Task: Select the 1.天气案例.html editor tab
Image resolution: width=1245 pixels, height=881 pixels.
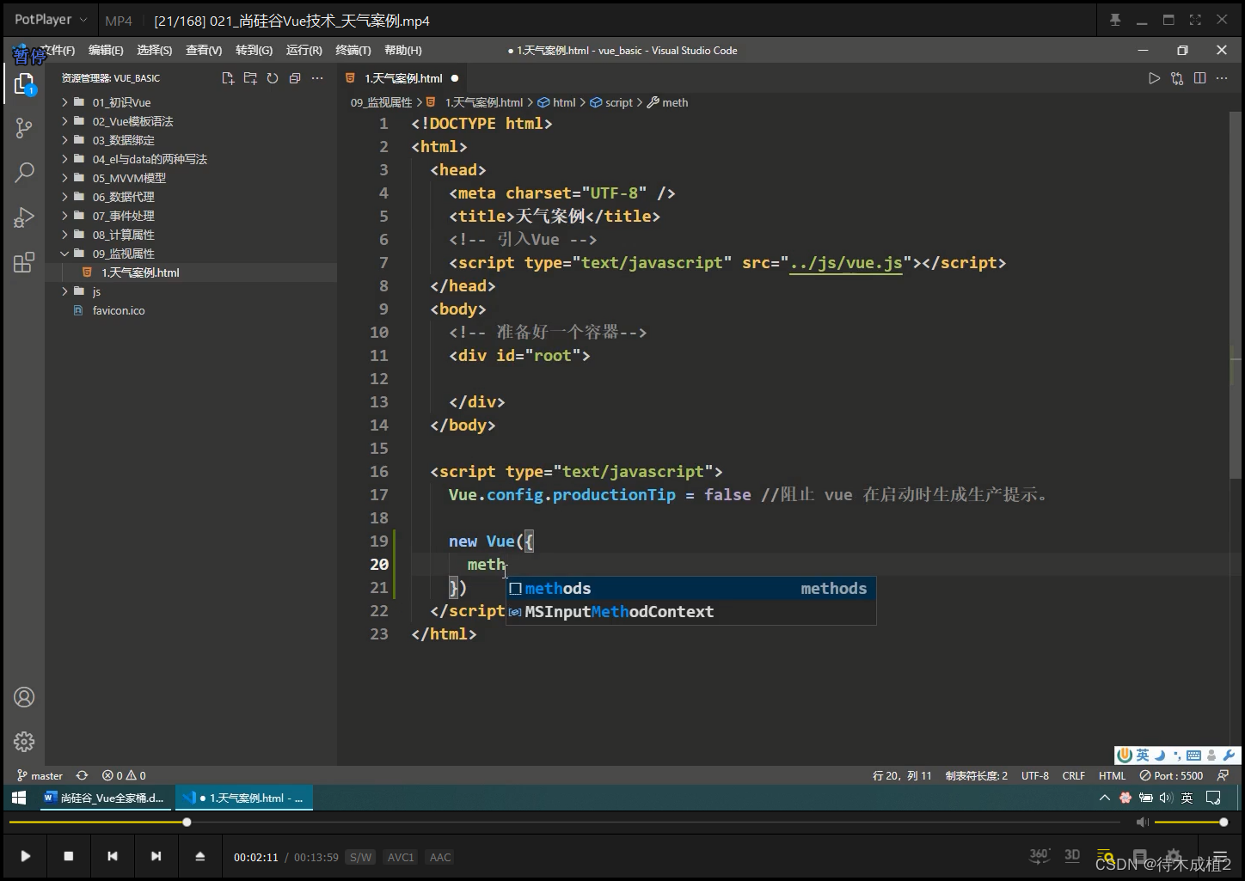Action: (402, 78)
